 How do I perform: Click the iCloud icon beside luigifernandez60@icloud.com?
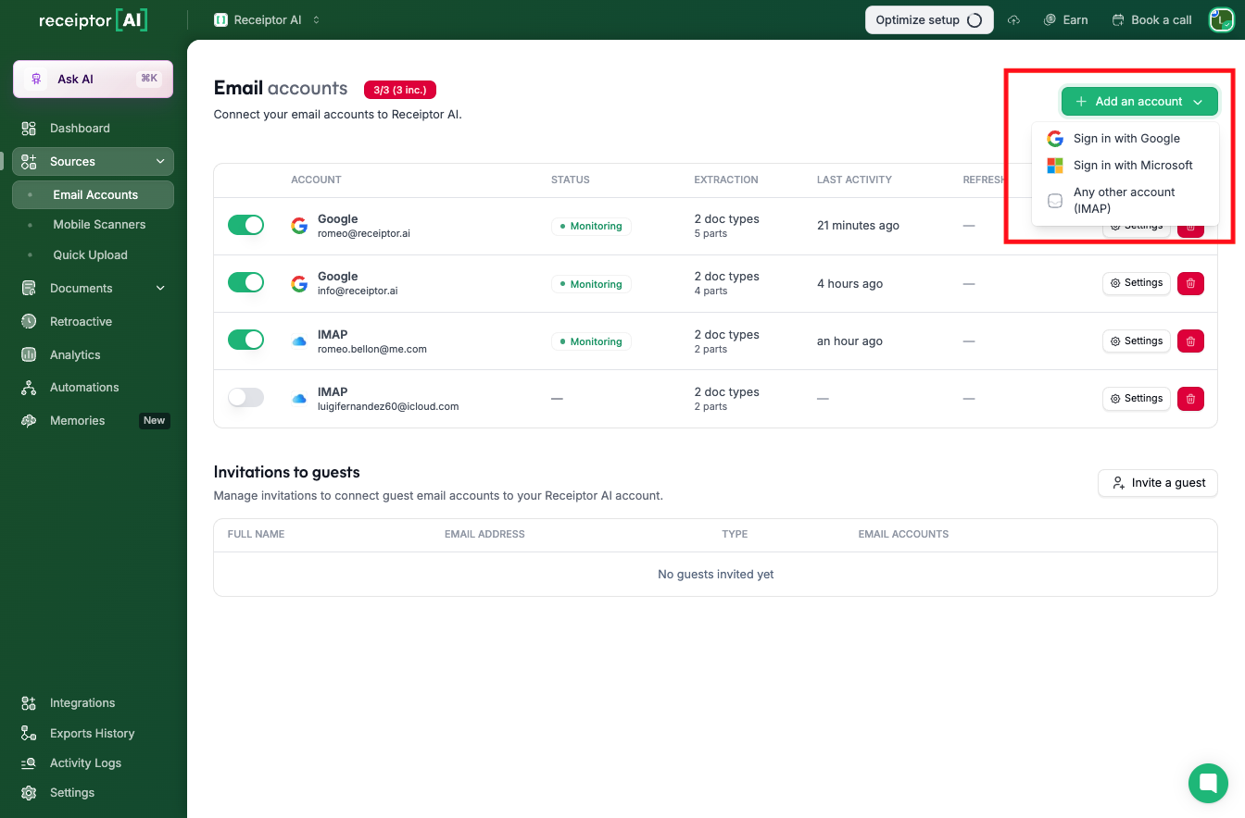299,399
